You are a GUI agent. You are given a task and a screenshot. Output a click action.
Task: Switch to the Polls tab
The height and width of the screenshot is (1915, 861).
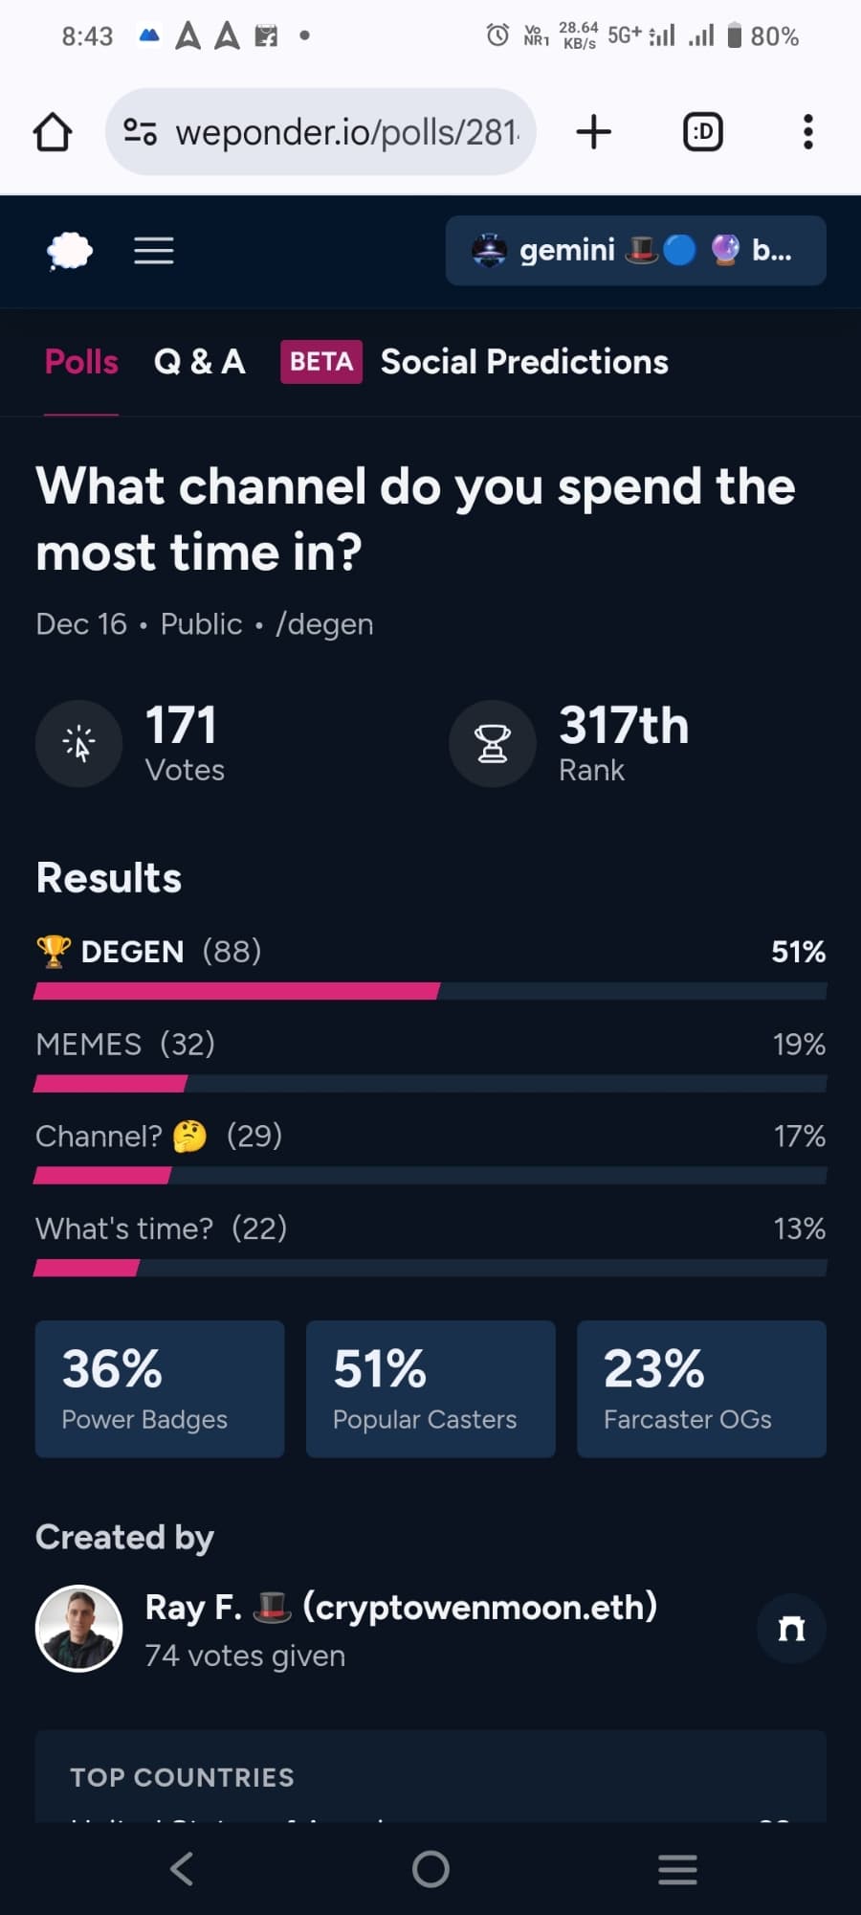(81, 362)
